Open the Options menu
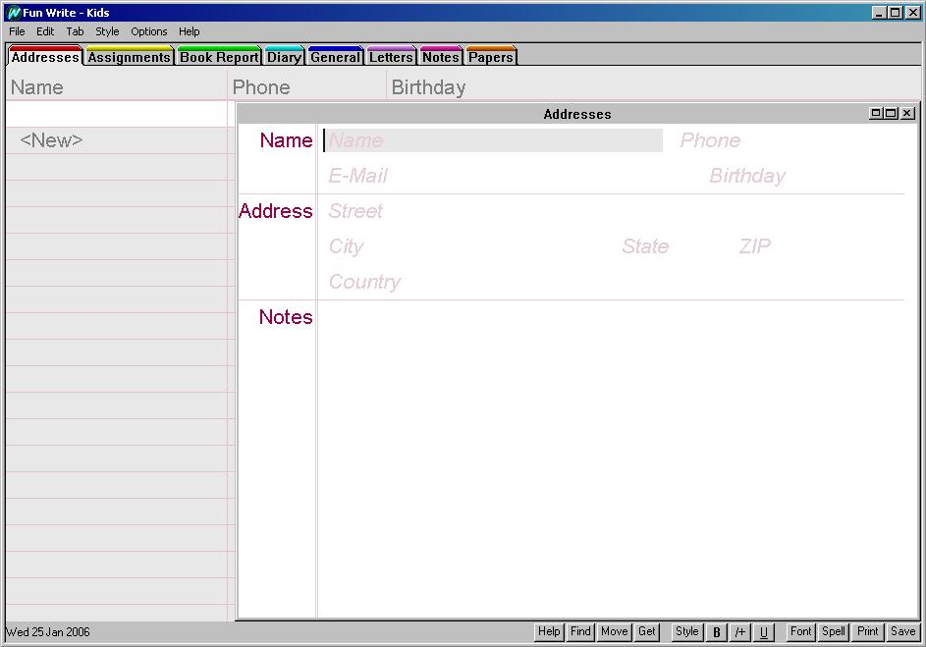926x647 pixels. [149, 31]
